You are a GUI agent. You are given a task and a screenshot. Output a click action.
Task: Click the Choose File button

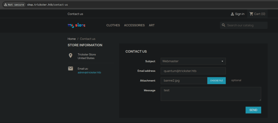[216, 80]
